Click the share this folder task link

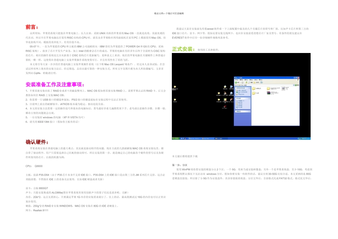241,94
